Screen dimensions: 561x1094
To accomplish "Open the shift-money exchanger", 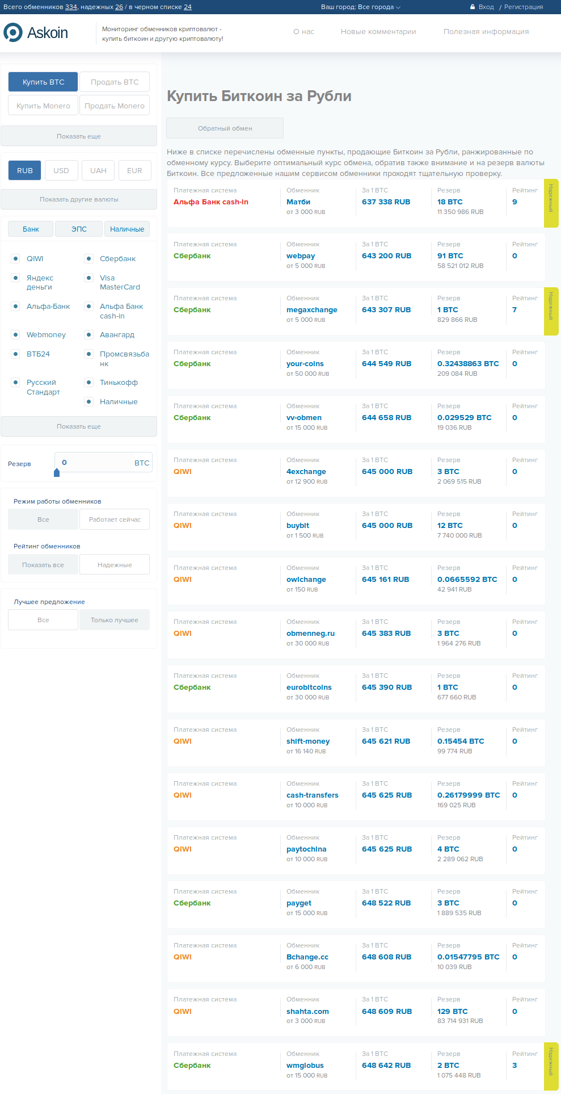I will click(x=308, y=741).
